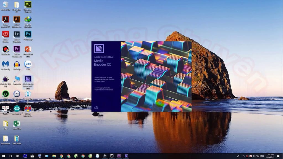Select the Recycle Bin desktop icon
This screenshot has height=159, width=283.
6,6
